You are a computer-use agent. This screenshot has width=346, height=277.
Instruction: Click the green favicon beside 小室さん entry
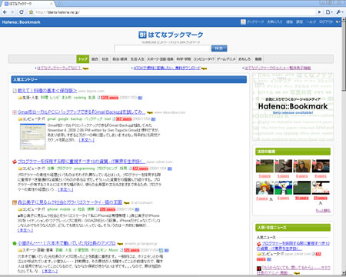coord(15,243)
